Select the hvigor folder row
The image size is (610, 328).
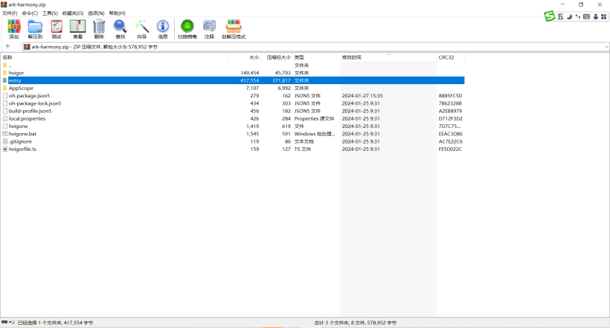pyautogui.click(x=18, y=73)
